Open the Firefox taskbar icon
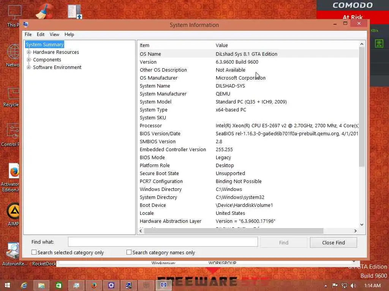389x291 pixels. (x=94, y=285)
